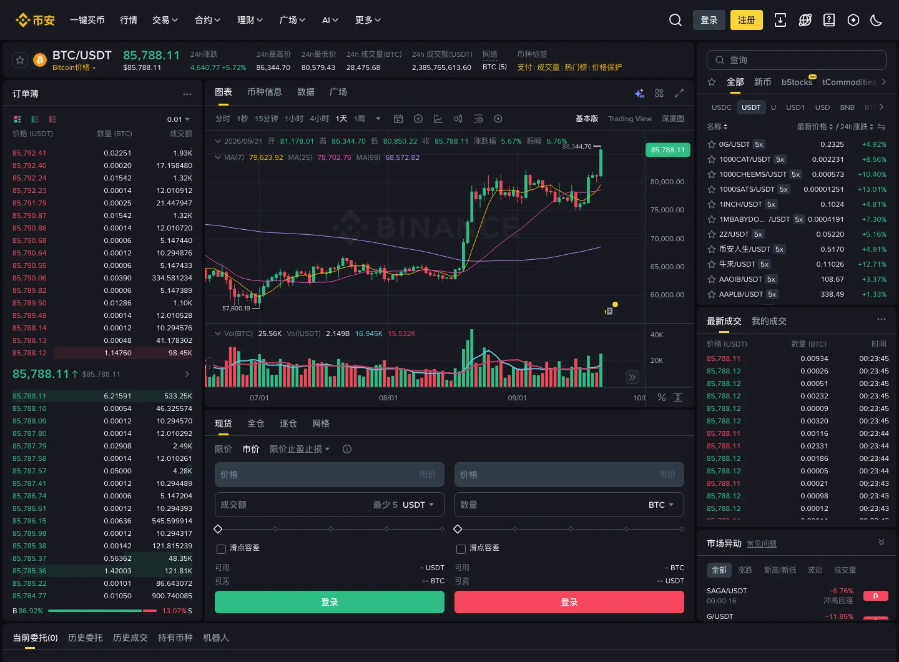Expand the 更多 menu in the top nav
This screenshot has height=662, width=899.
(x=368, y=20)
